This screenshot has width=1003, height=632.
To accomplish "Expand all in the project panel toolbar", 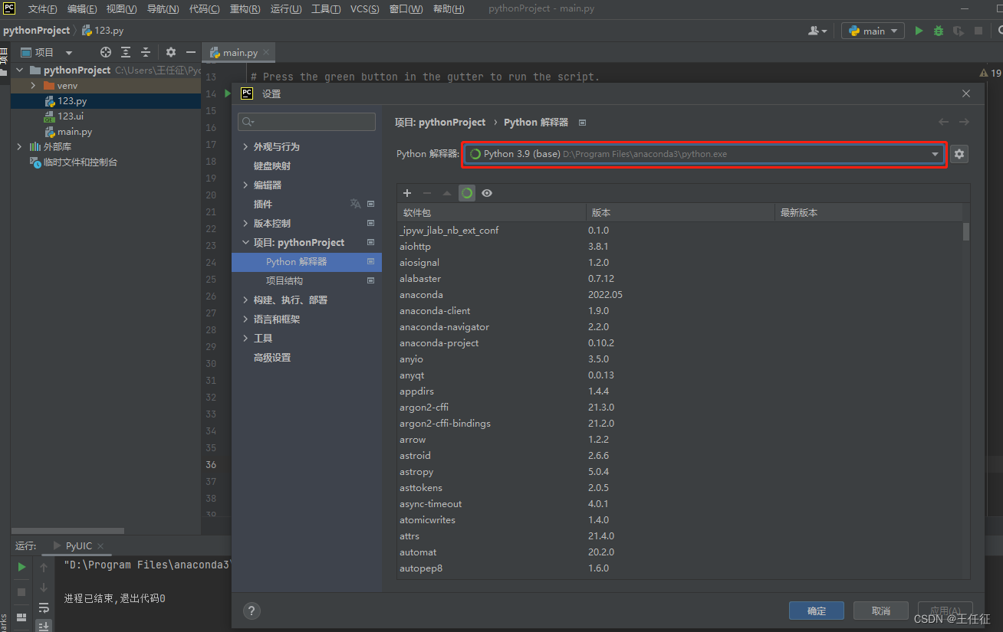I will click(x=126, y=52).
